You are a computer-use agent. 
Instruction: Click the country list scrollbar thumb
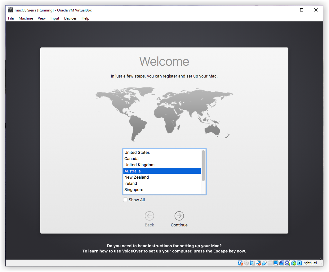tap(203, 166)
